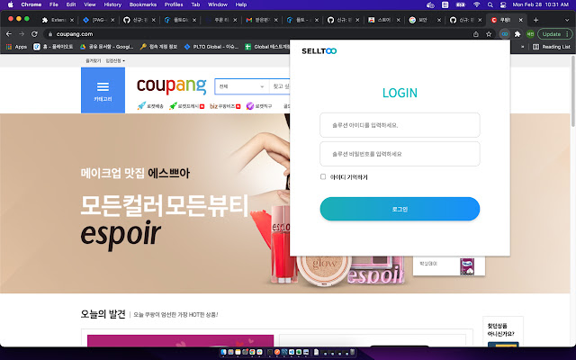Go forward using the forward arrow
This screenshot has height=360, width=576.
[x=22, y=34]
